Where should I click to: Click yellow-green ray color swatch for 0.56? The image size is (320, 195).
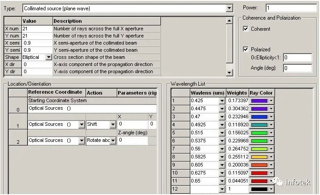pos(259,149)
